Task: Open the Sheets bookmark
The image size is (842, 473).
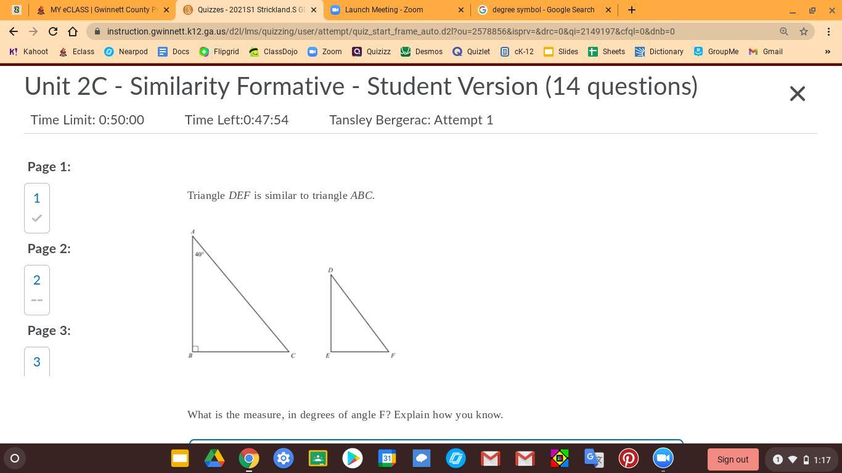Action: pos(607,52)
